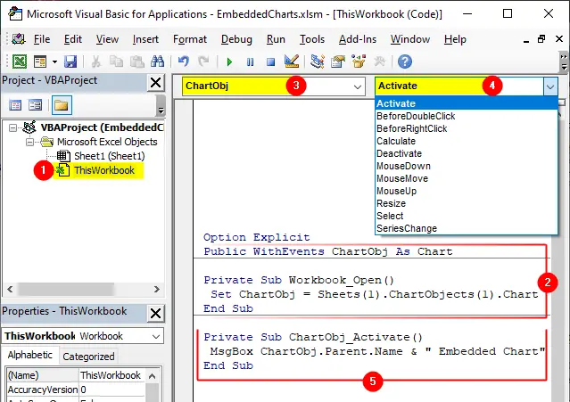Choose SeriesChange from the event list
This screenshot has width=570, height=402.
[466, 228]
